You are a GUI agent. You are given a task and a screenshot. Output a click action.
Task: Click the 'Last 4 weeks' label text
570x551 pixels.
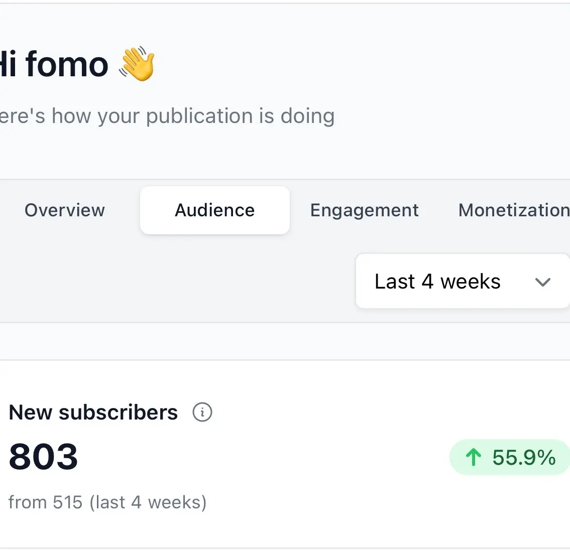(x=437, y=282)
